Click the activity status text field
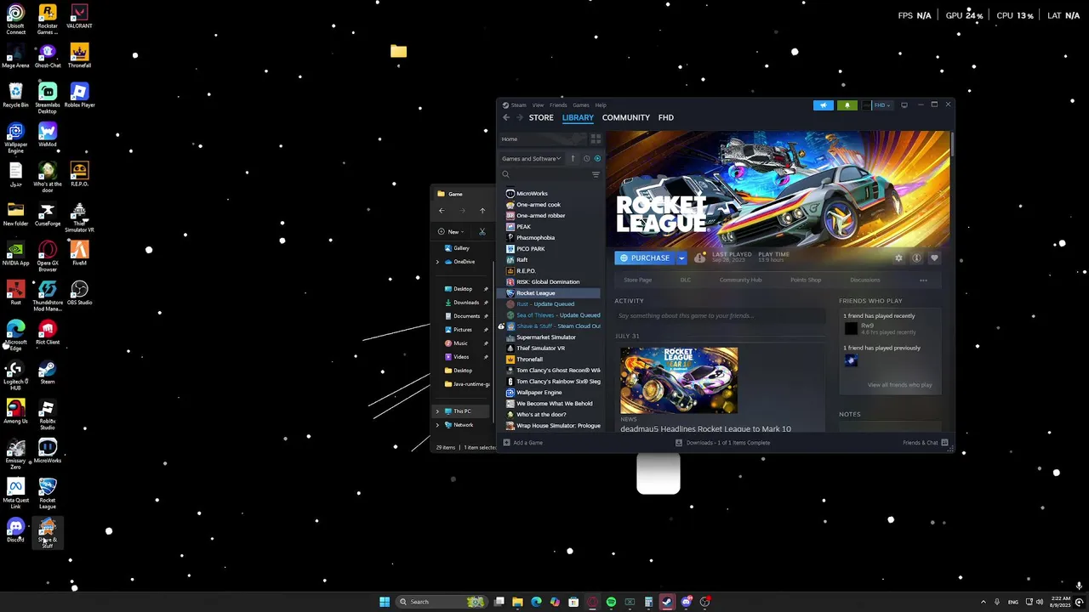1089x612 pixels. (720, 316)
